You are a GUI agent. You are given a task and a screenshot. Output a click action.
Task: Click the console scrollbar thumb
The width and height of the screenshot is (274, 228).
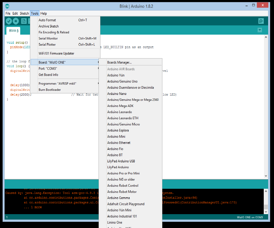[266, 207]
